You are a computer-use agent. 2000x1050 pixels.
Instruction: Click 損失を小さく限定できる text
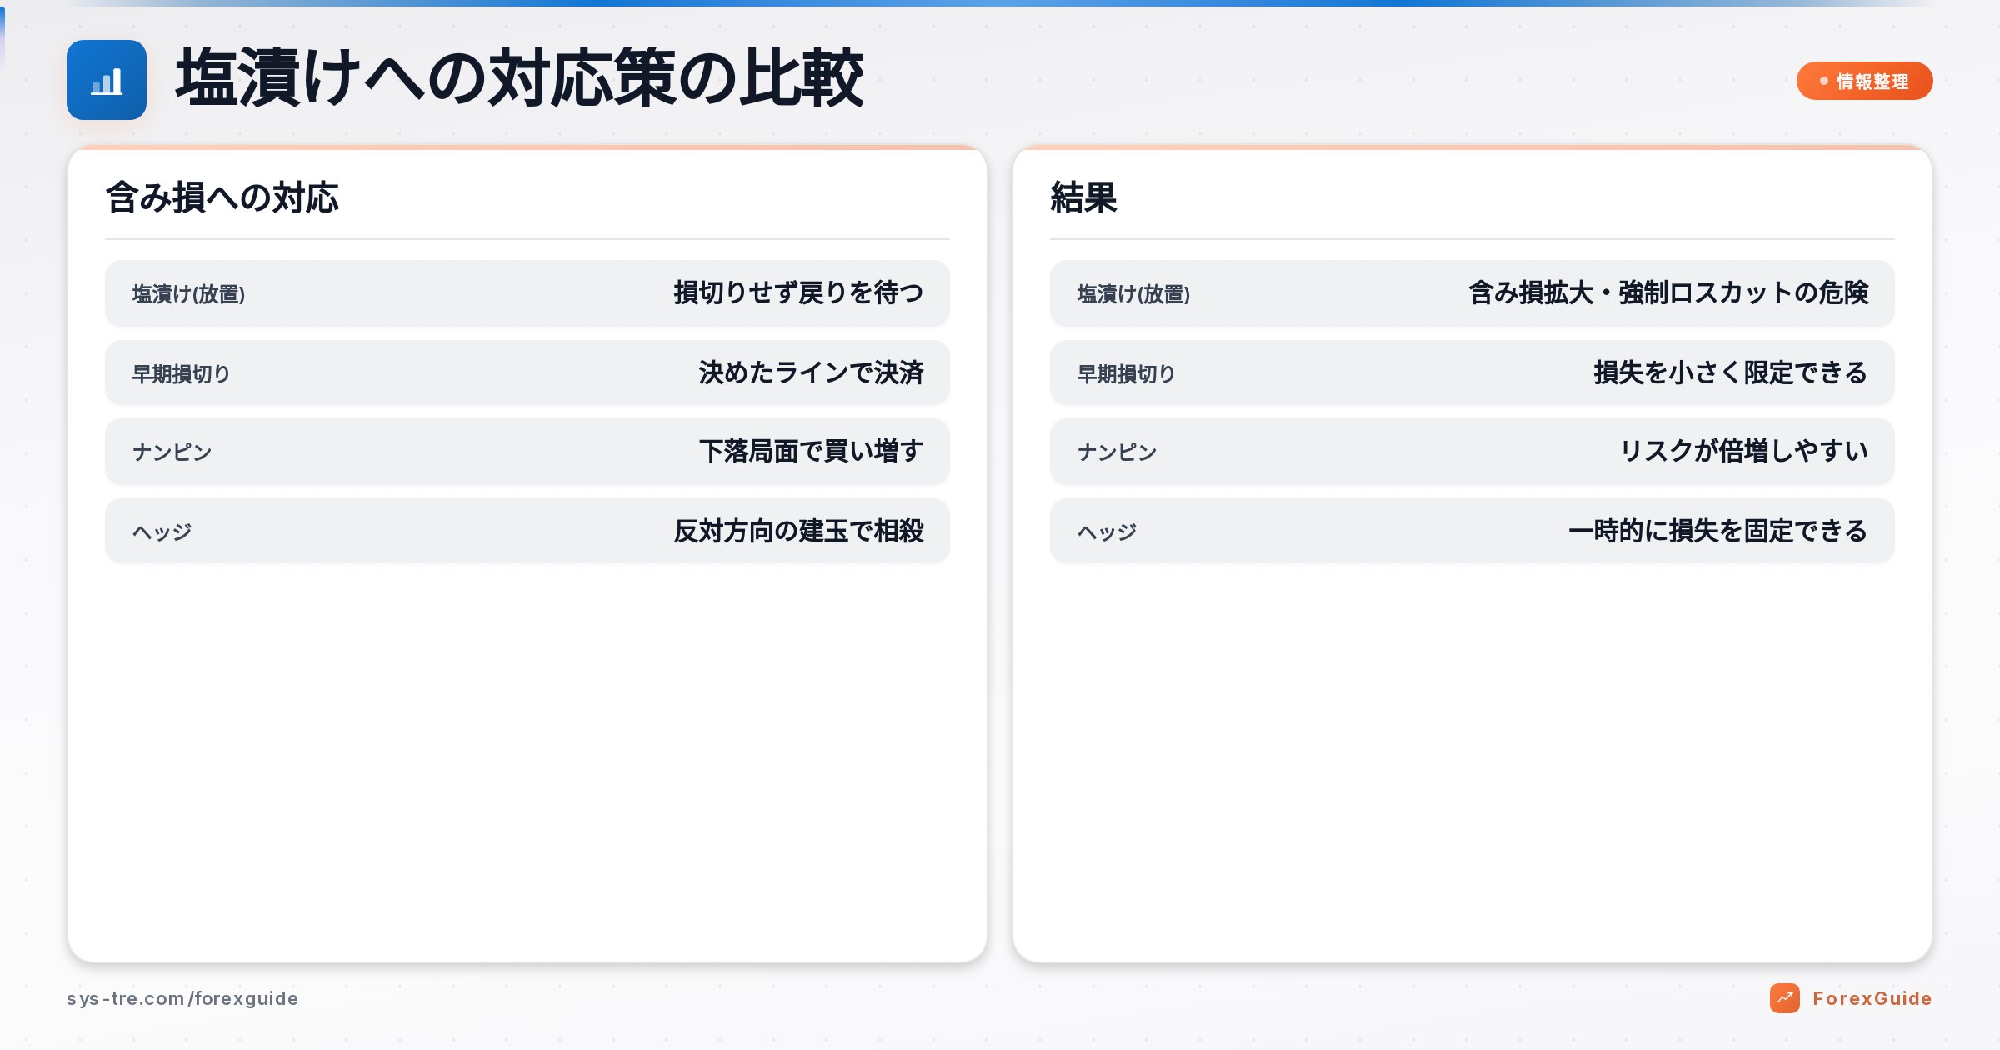pos(1731,372)
